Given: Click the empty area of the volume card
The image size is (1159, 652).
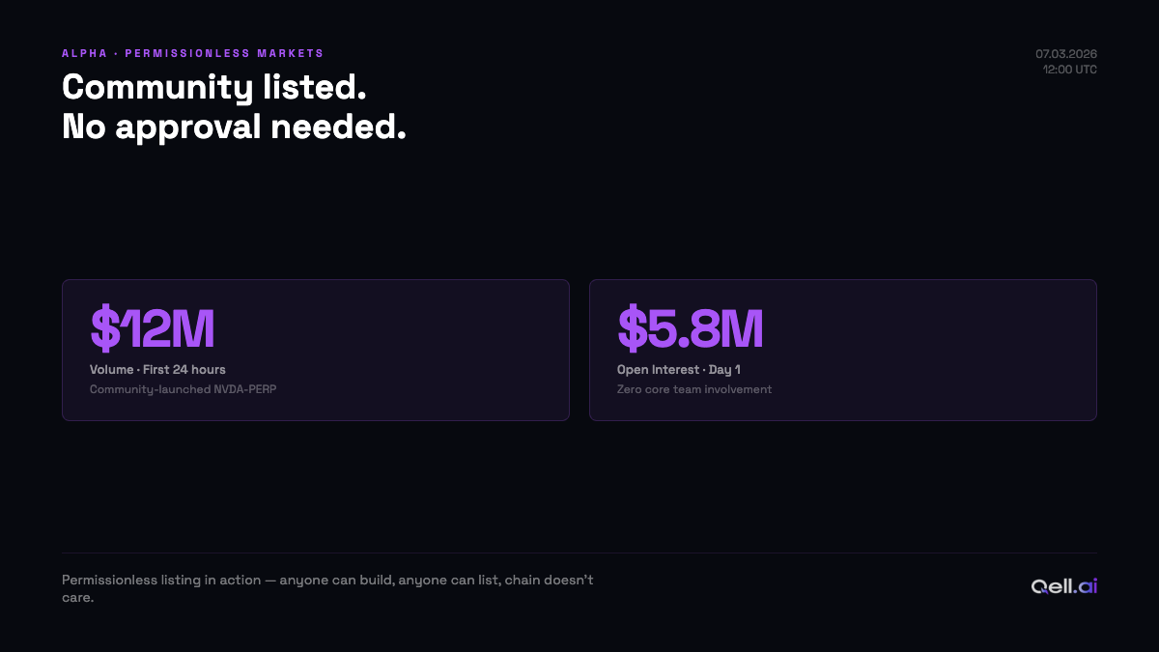Looking at the screenshot, I should point(415,350).
